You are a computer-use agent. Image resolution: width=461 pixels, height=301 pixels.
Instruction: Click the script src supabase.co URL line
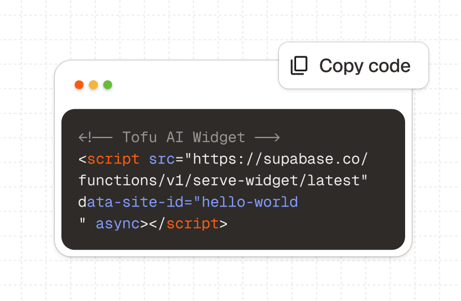[223, 159]
